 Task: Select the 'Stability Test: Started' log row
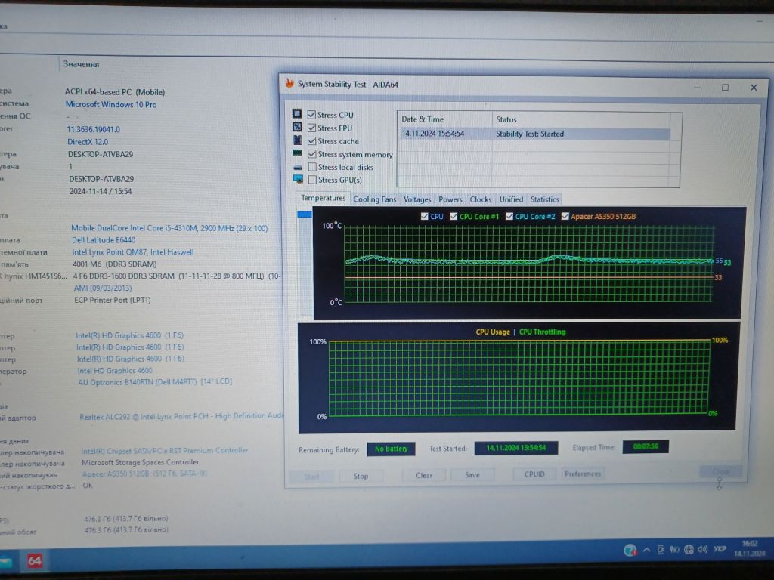click(x=534, y=134)
